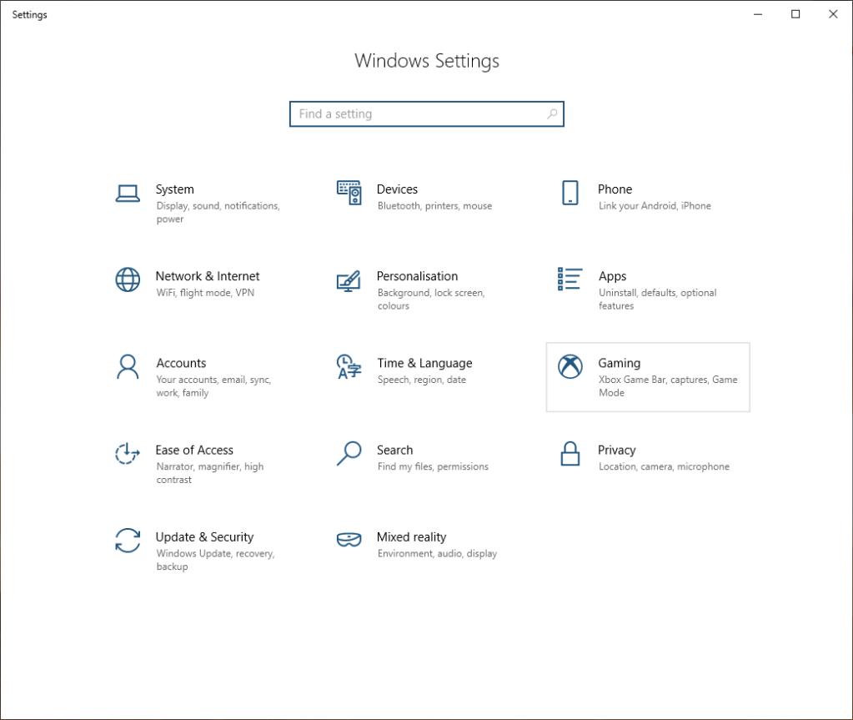Select the Time & Language icon
Image resolution: width=853 pixels, height=720 pixels.
[x=349, y=367]
